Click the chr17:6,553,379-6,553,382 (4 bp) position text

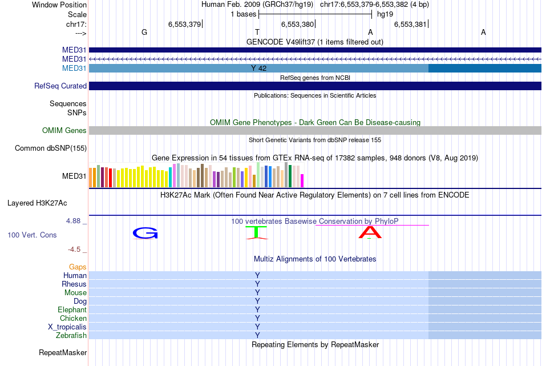374,5
